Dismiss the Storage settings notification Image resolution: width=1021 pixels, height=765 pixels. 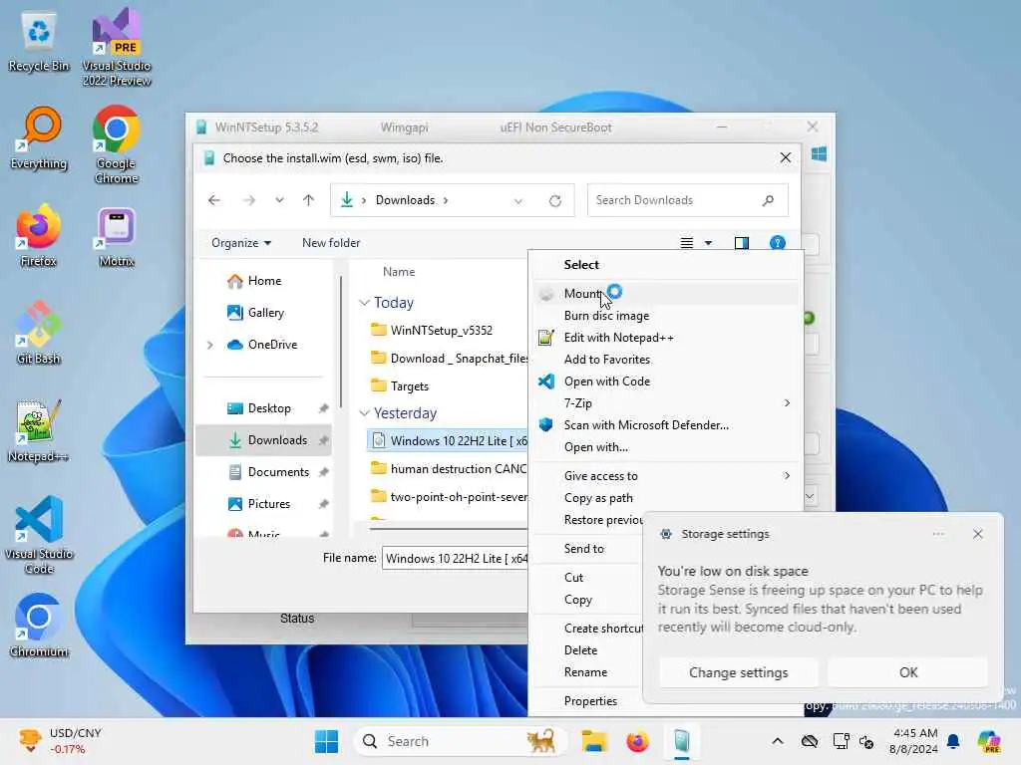(x=977, y=535)
